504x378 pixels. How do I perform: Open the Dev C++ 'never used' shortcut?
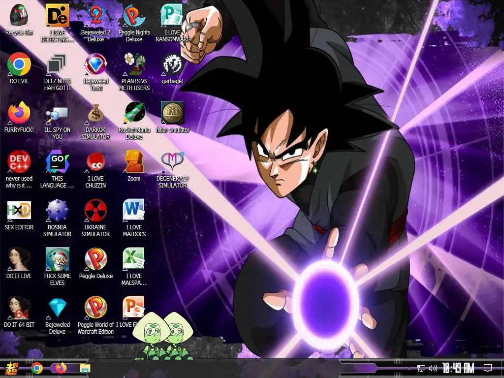click(19, 169)
